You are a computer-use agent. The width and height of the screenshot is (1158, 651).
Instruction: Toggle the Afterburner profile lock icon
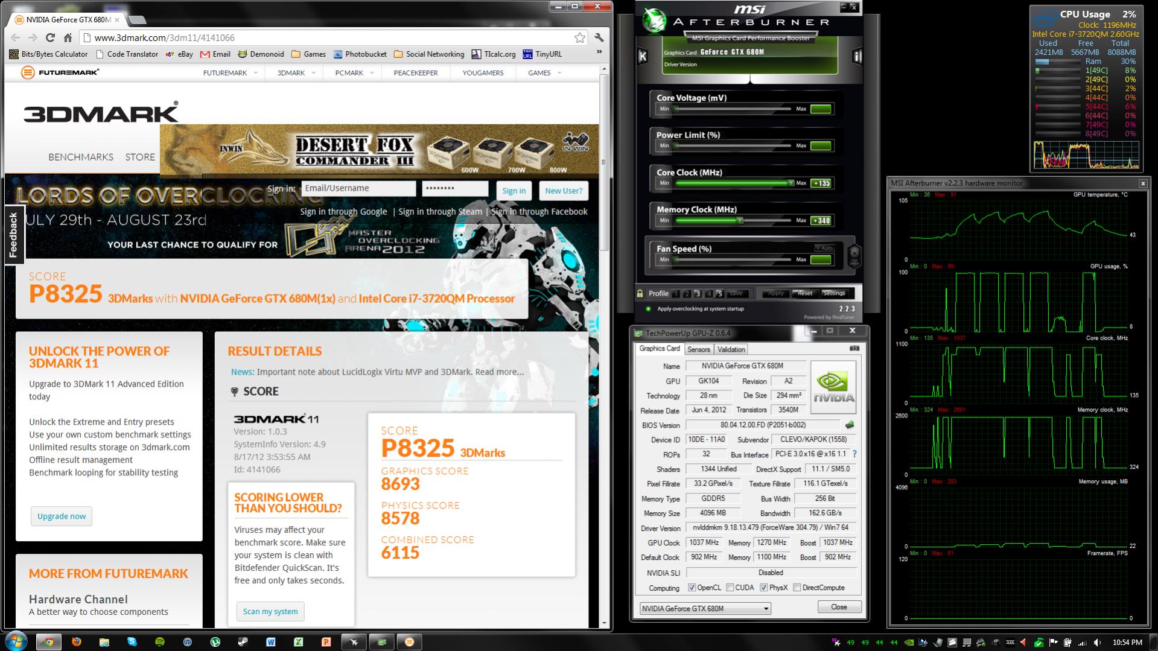[640, 293]
